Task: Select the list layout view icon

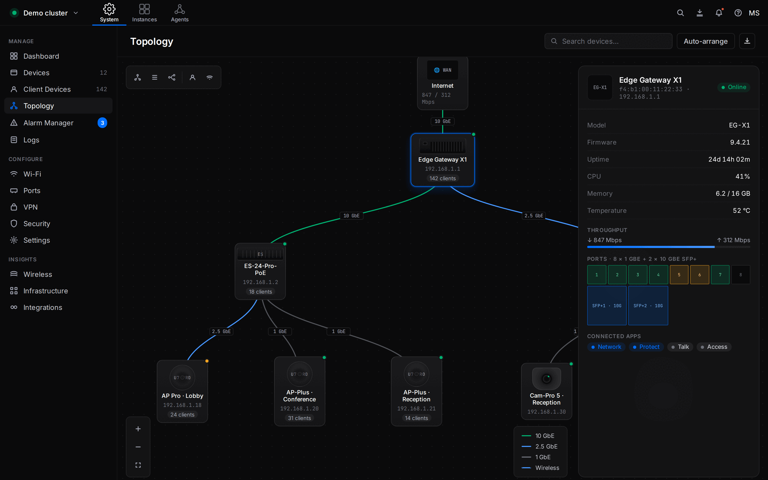Action: pyautogui.click(x=155, y=77)
